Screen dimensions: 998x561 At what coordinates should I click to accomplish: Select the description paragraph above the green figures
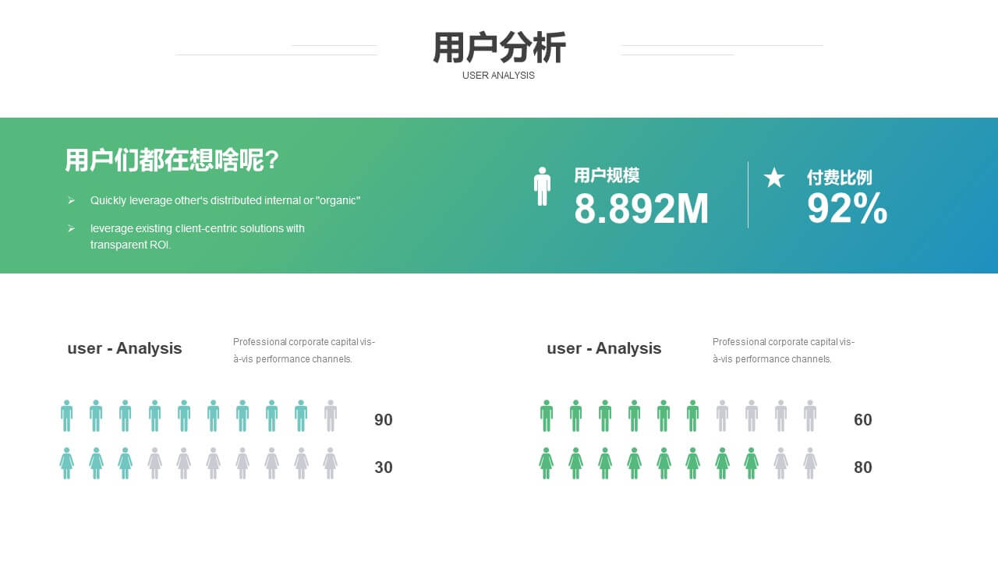tap(784, 351)
